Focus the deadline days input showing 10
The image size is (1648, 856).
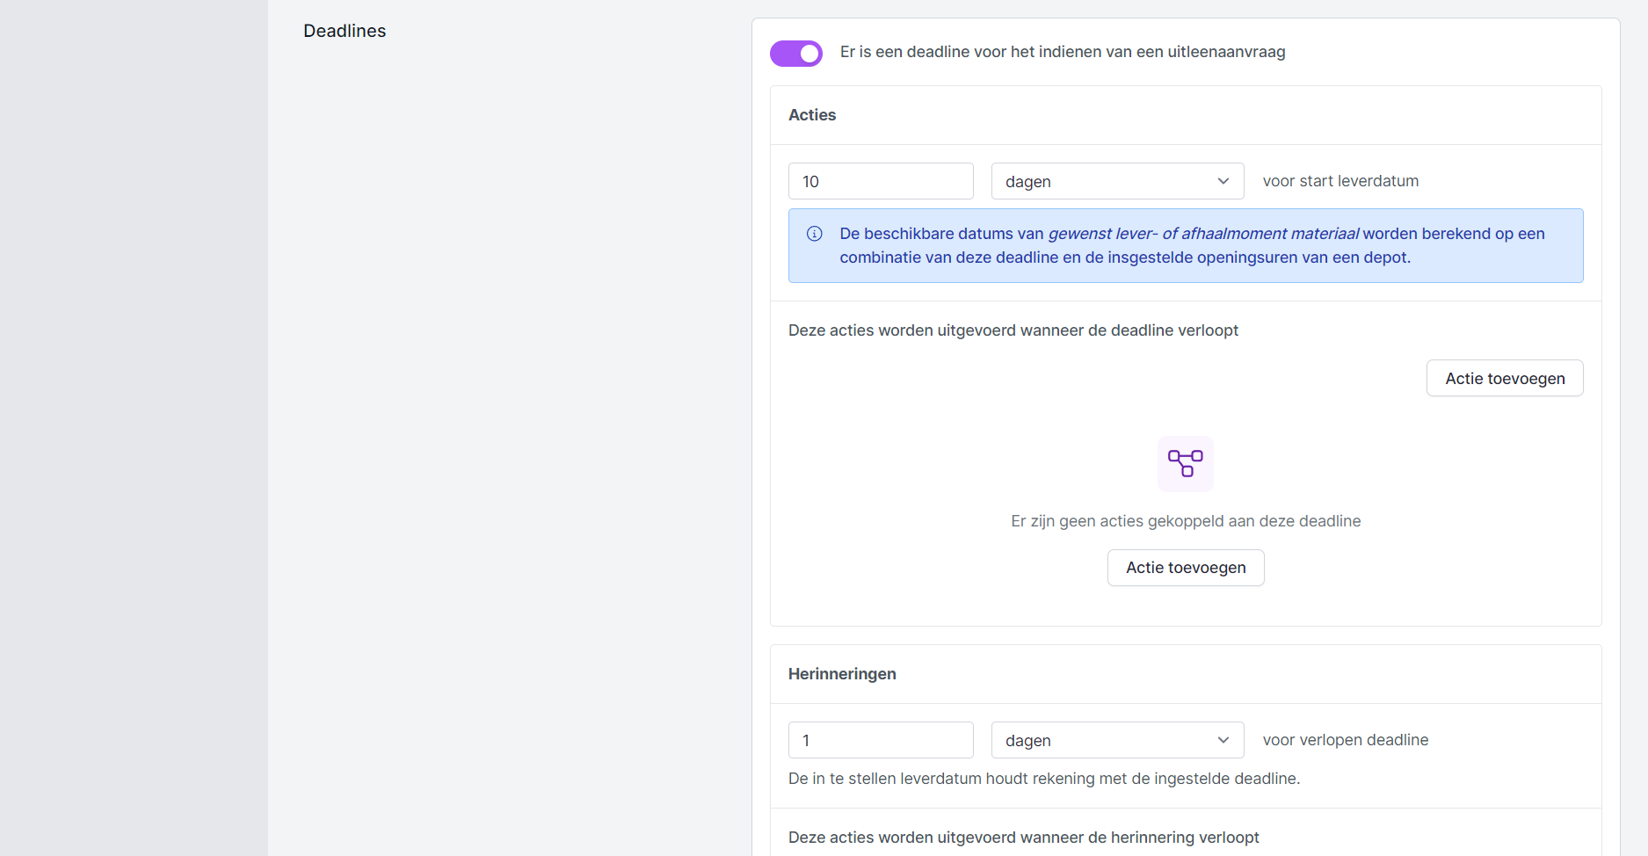(x=880, y=181)
